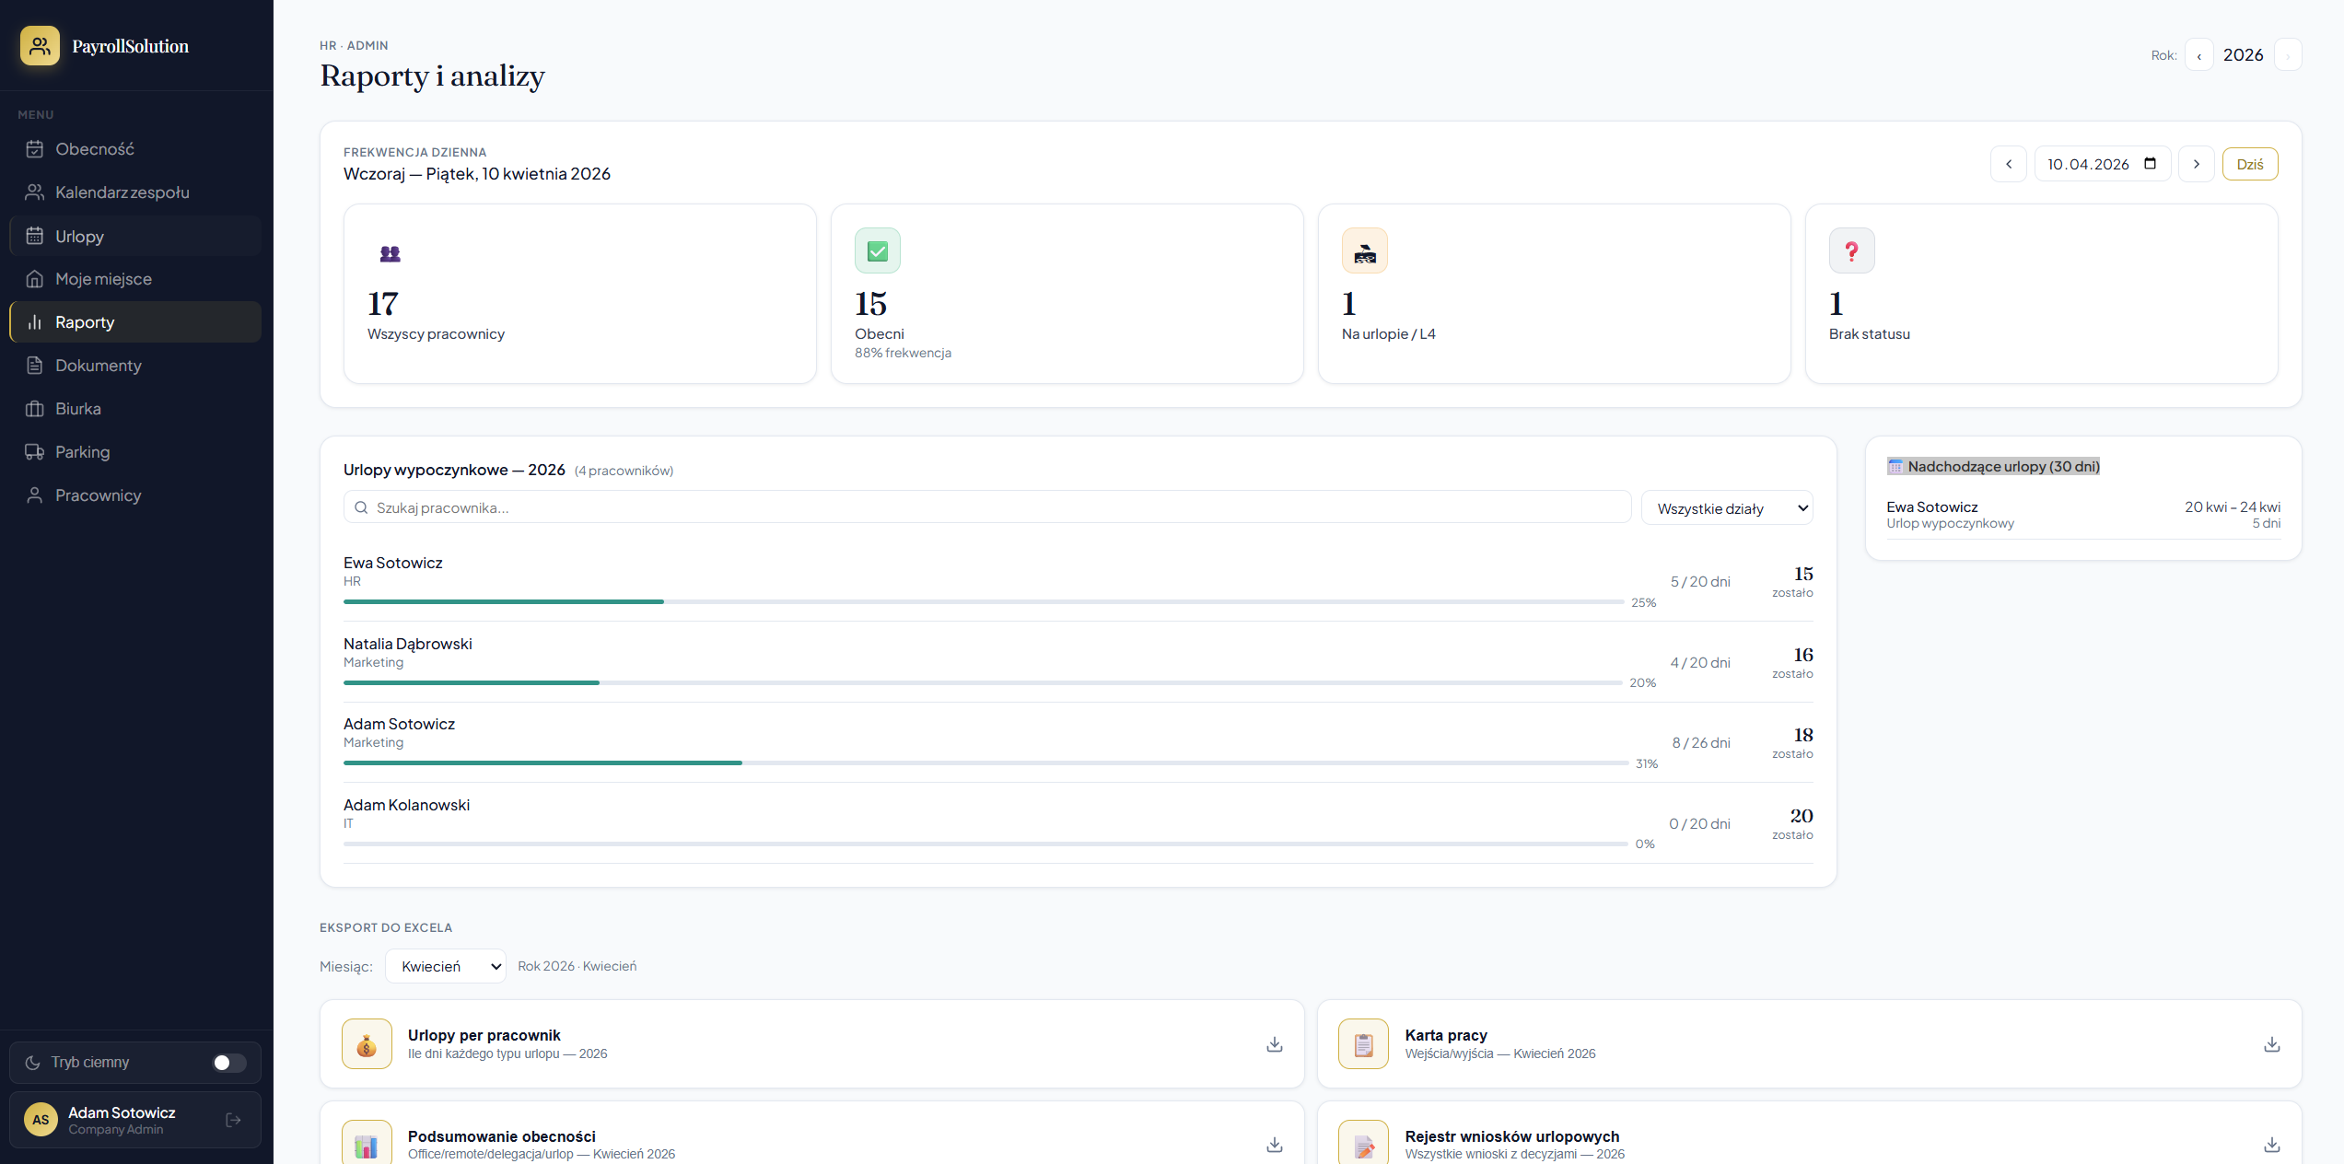Navigate to Pracownicy menu item
Screen dimensions: 2344x1164
click(98, 495)
